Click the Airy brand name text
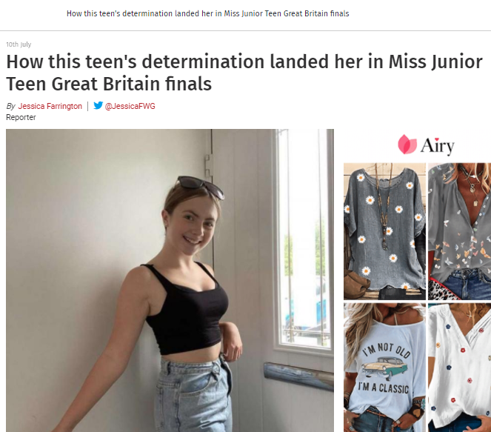 point(438,146)
